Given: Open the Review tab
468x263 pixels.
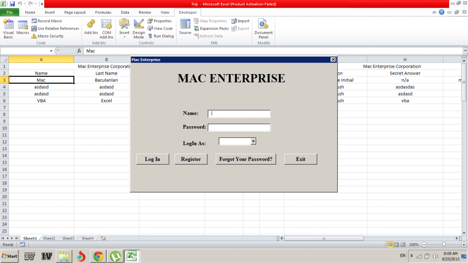Looking at the screenshot, I should [x=145, y=12].
